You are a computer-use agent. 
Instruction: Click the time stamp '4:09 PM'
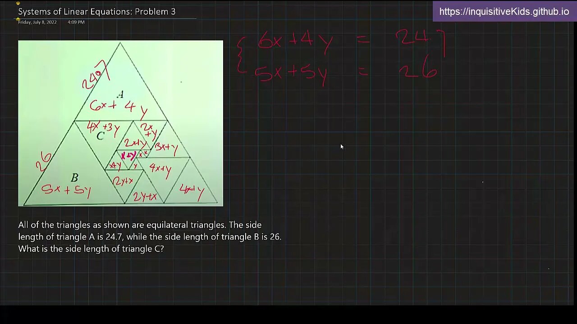pos(76,22)
